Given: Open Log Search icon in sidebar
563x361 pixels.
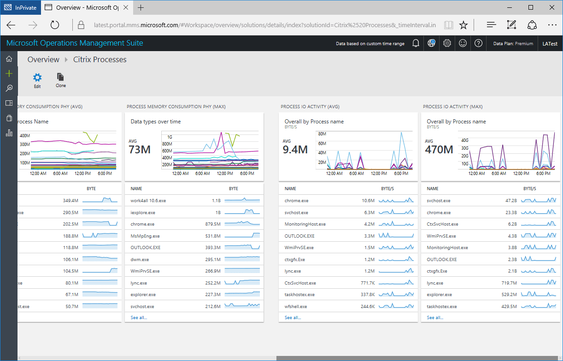Looking at the screenshot, I should click(9, 88).
